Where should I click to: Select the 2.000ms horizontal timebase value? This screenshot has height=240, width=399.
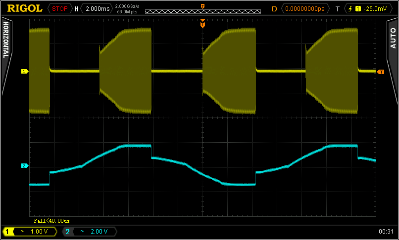(97, 9)
